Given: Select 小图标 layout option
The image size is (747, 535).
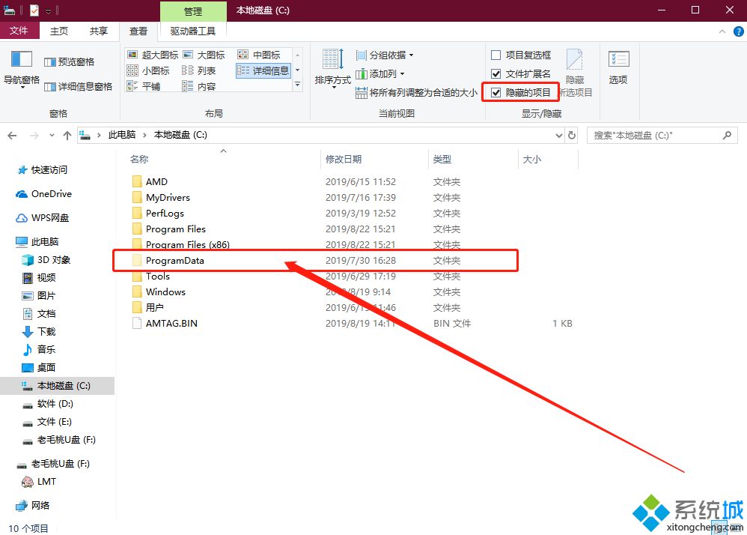Looking at the screenshot, I should [x=148, y=70].
